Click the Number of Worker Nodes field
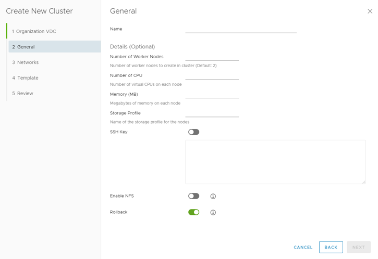Screen dimensions: 378x259 point(212,56)
